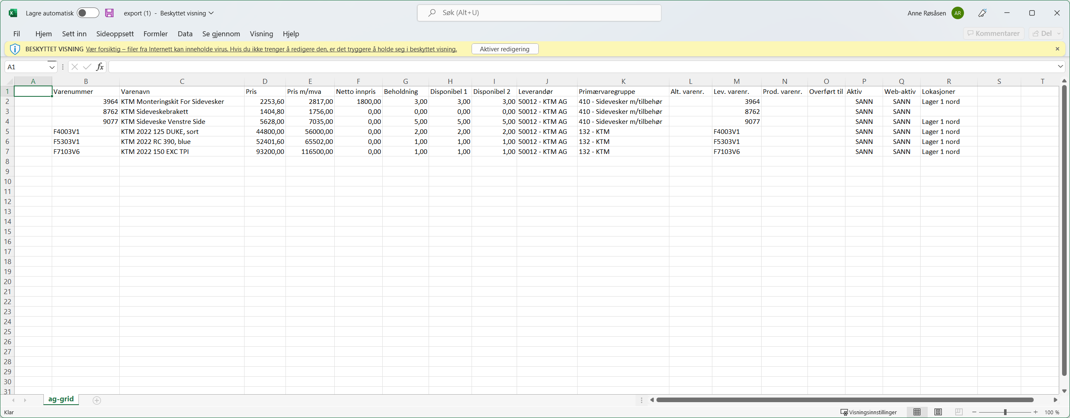Screen dimensions: 1070x418
Task: Click the Aktiver redigering button
Action: 505,49
